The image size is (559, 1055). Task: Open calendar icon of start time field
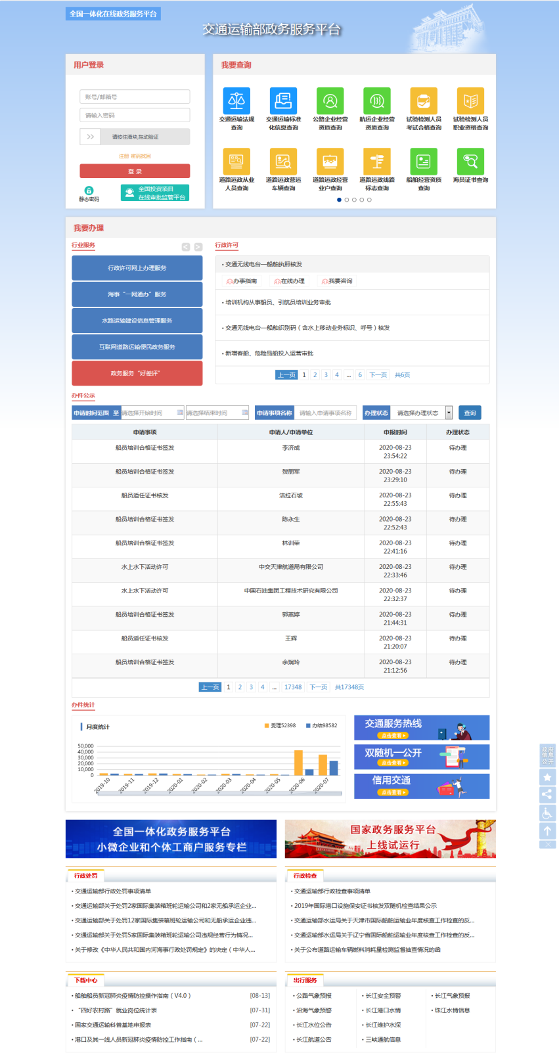click(180, 413)
